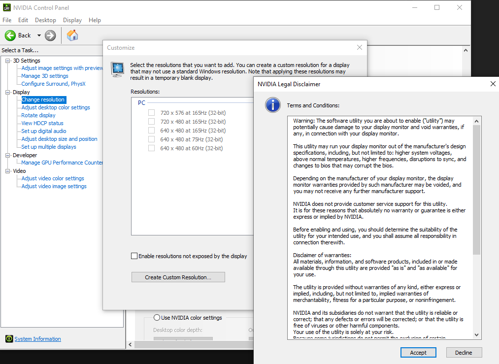Select Adjust desktop size and position
The height and width of the screenshot is (364, 499).
point(60,139)
